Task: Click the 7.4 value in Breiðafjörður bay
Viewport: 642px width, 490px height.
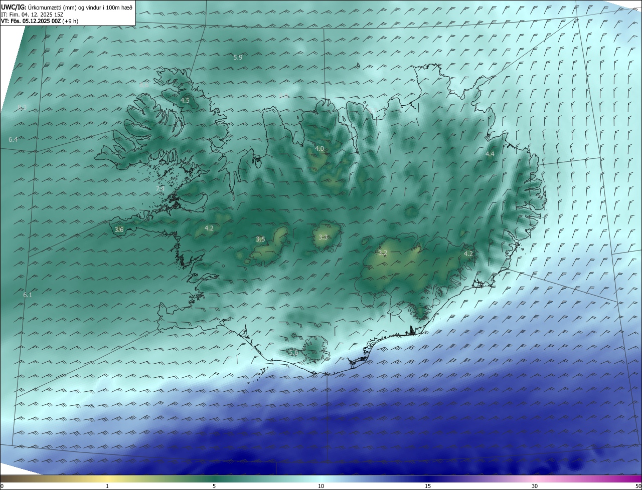Action: (160, 189)
